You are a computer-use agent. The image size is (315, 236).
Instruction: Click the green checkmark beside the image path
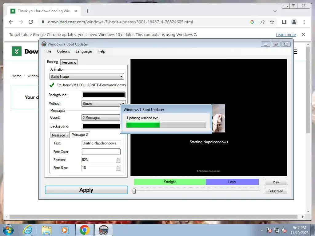point(52,85)
